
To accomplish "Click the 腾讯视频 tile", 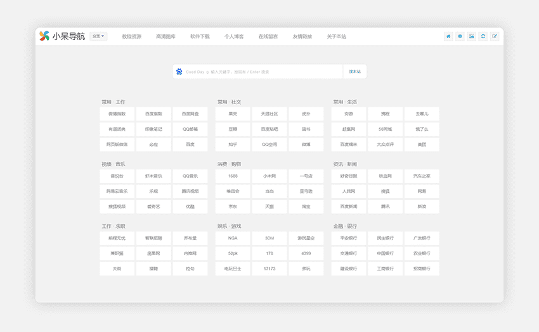I will click(x=190, y=191).
